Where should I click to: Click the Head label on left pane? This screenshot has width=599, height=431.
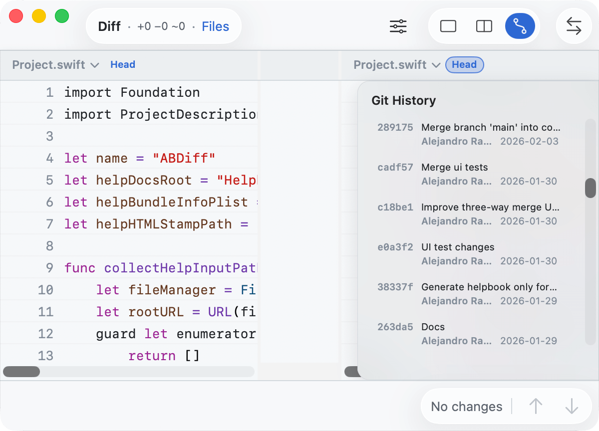pyautogui.click(x=123, y=64)
